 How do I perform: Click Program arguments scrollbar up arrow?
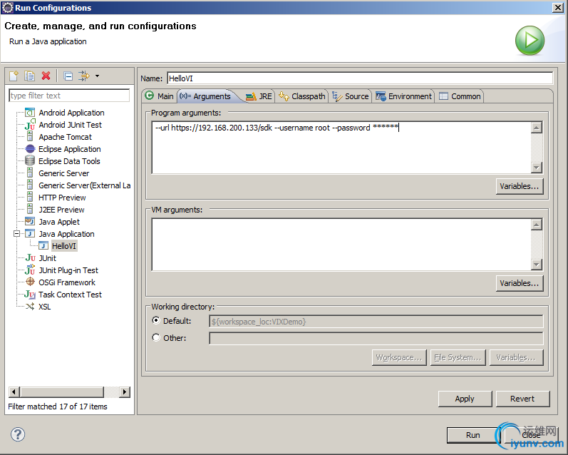click(537, 128)
